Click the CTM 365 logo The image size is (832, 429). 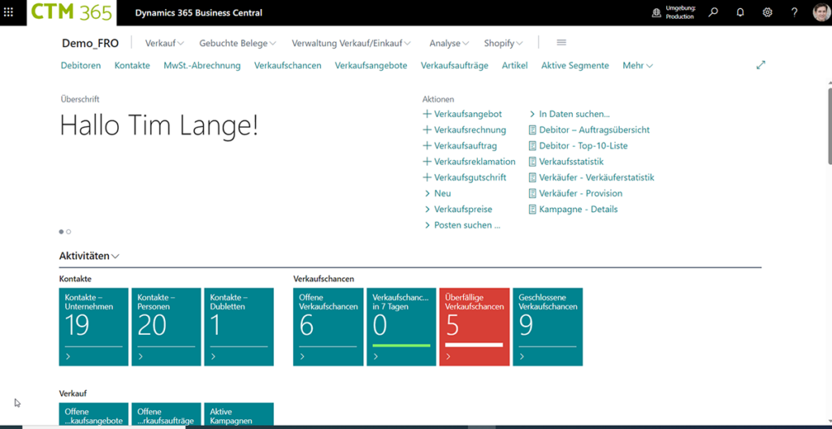71,12
